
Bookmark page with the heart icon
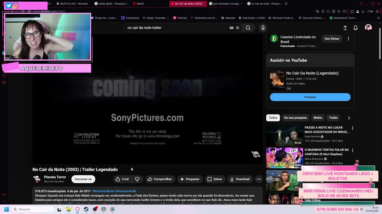coord(344,11)
